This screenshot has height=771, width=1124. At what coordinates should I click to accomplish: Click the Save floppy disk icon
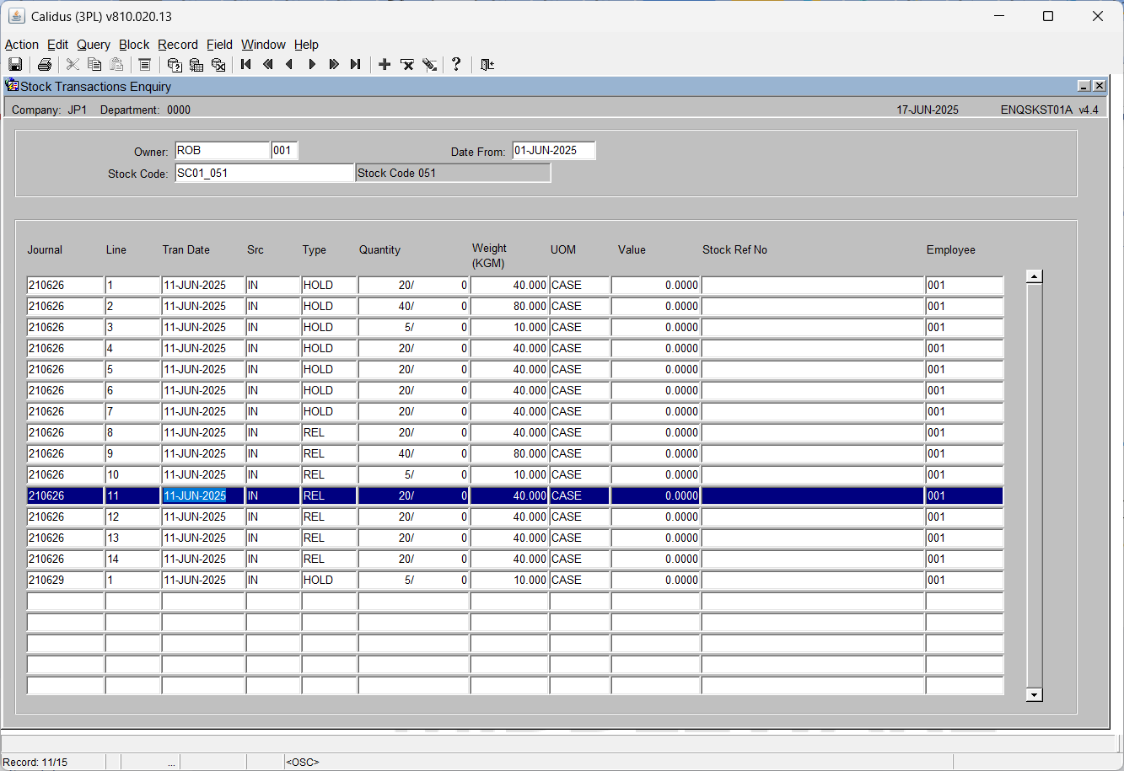coord(15,65)
